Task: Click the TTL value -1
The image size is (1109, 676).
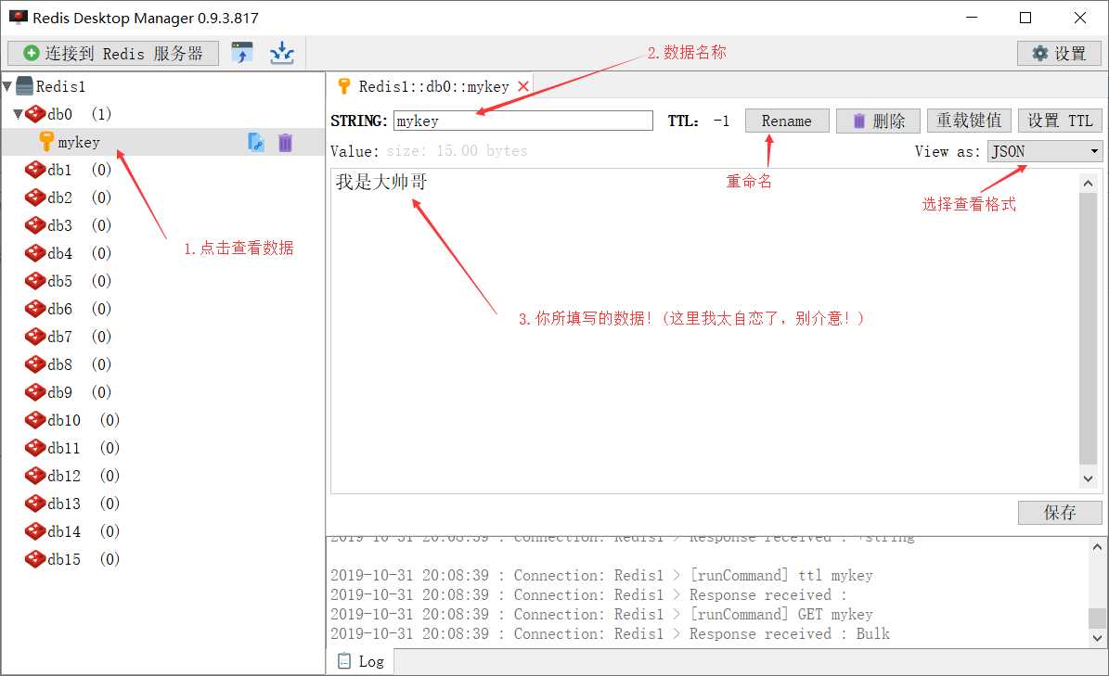Action: (x=721, y=121)
